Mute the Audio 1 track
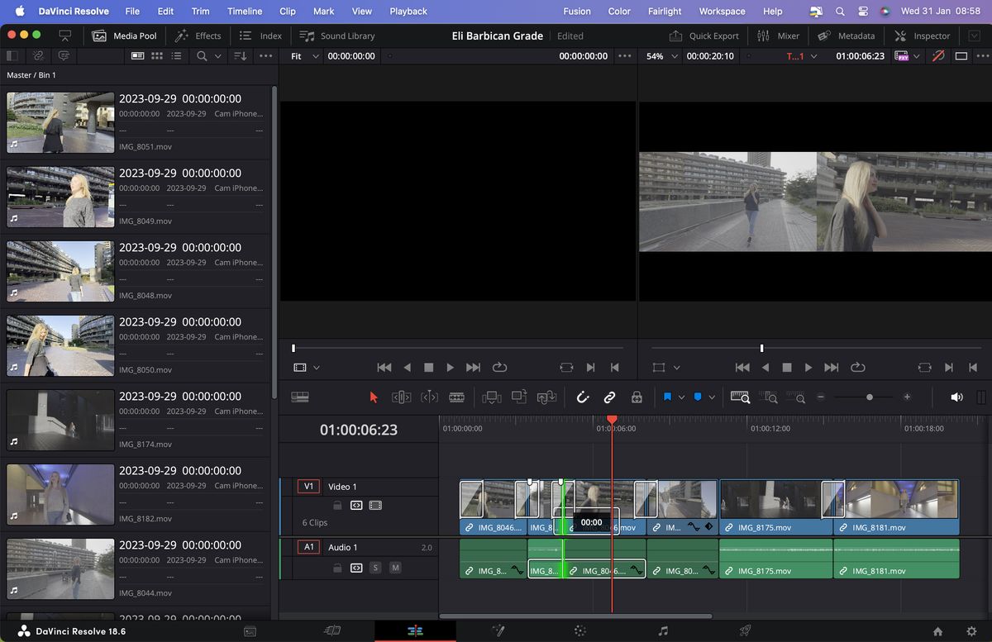This screenshot has width=992, height=642. click(x=395, y=568)
